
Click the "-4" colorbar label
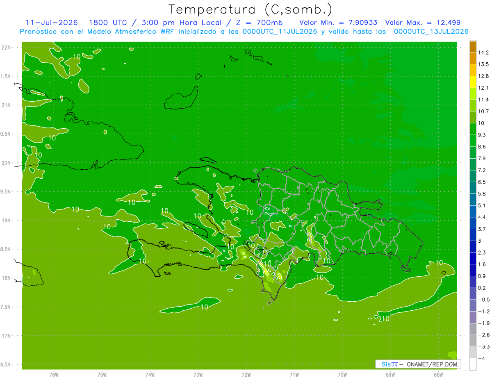(x=482, y=359)
